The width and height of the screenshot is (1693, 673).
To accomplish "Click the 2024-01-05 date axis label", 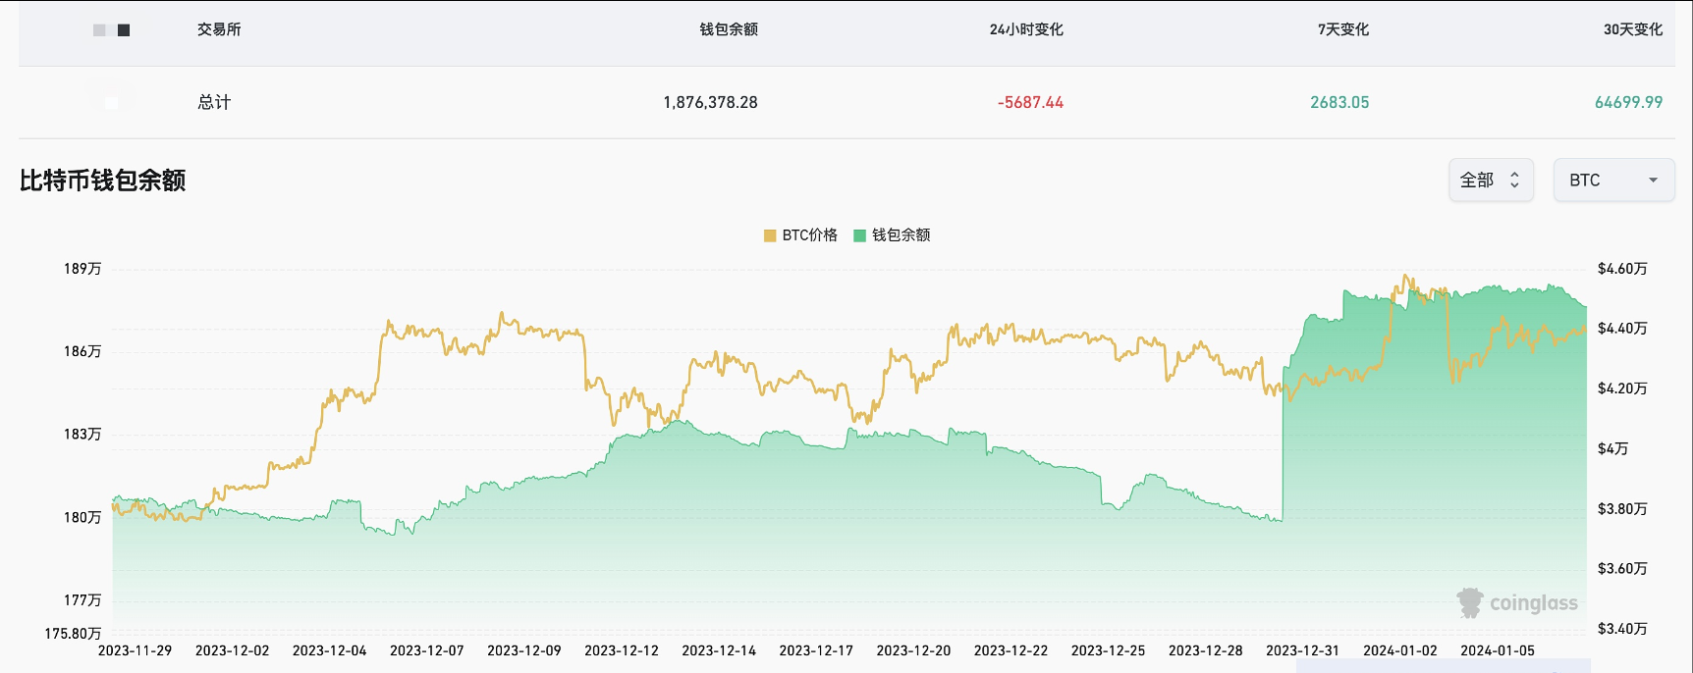I will coord(1497,650).
